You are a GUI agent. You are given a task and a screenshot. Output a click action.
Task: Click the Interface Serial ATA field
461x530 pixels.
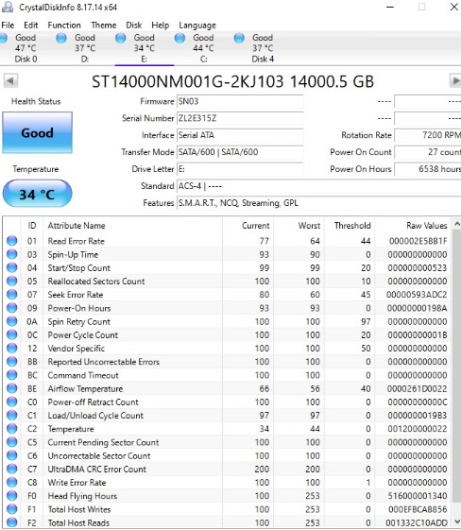tap(240, 135)
